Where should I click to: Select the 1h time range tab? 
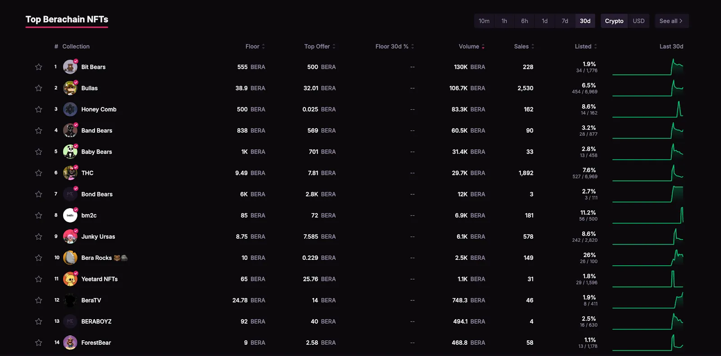tap(504, 21)
